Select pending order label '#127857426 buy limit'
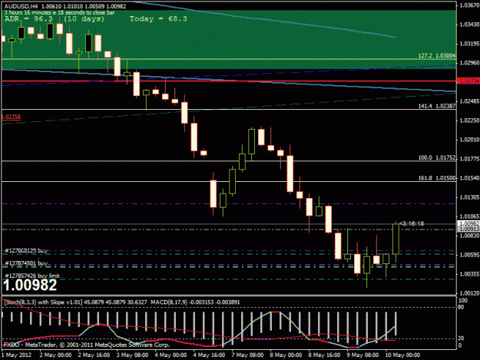480x360 pixels. click(32, 276)
